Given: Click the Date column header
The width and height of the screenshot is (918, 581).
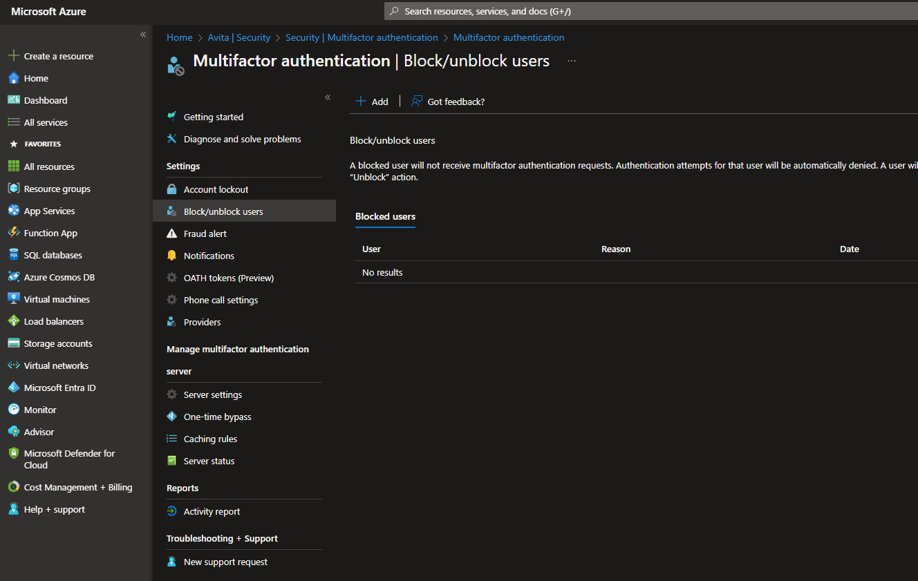Looking at the screenshot, I should [850, 249].
